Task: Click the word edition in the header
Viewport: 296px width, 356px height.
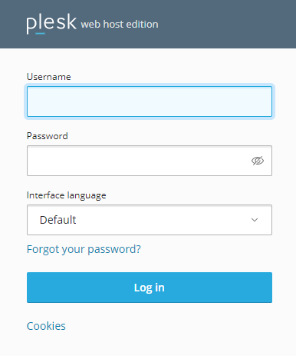Action: [x=142, y=25]
